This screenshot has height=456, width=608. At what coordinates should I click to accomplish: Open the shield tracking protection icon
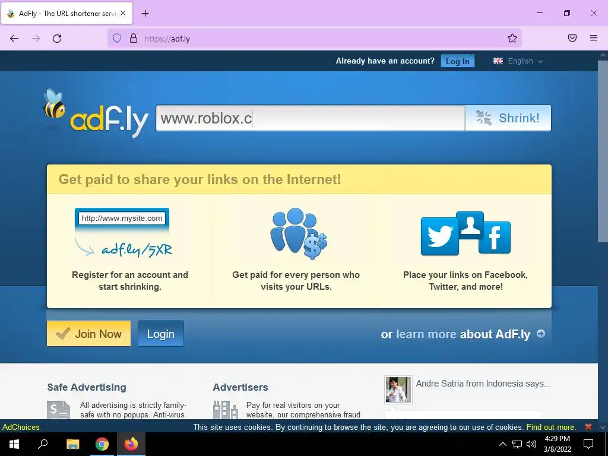[117, 39]
